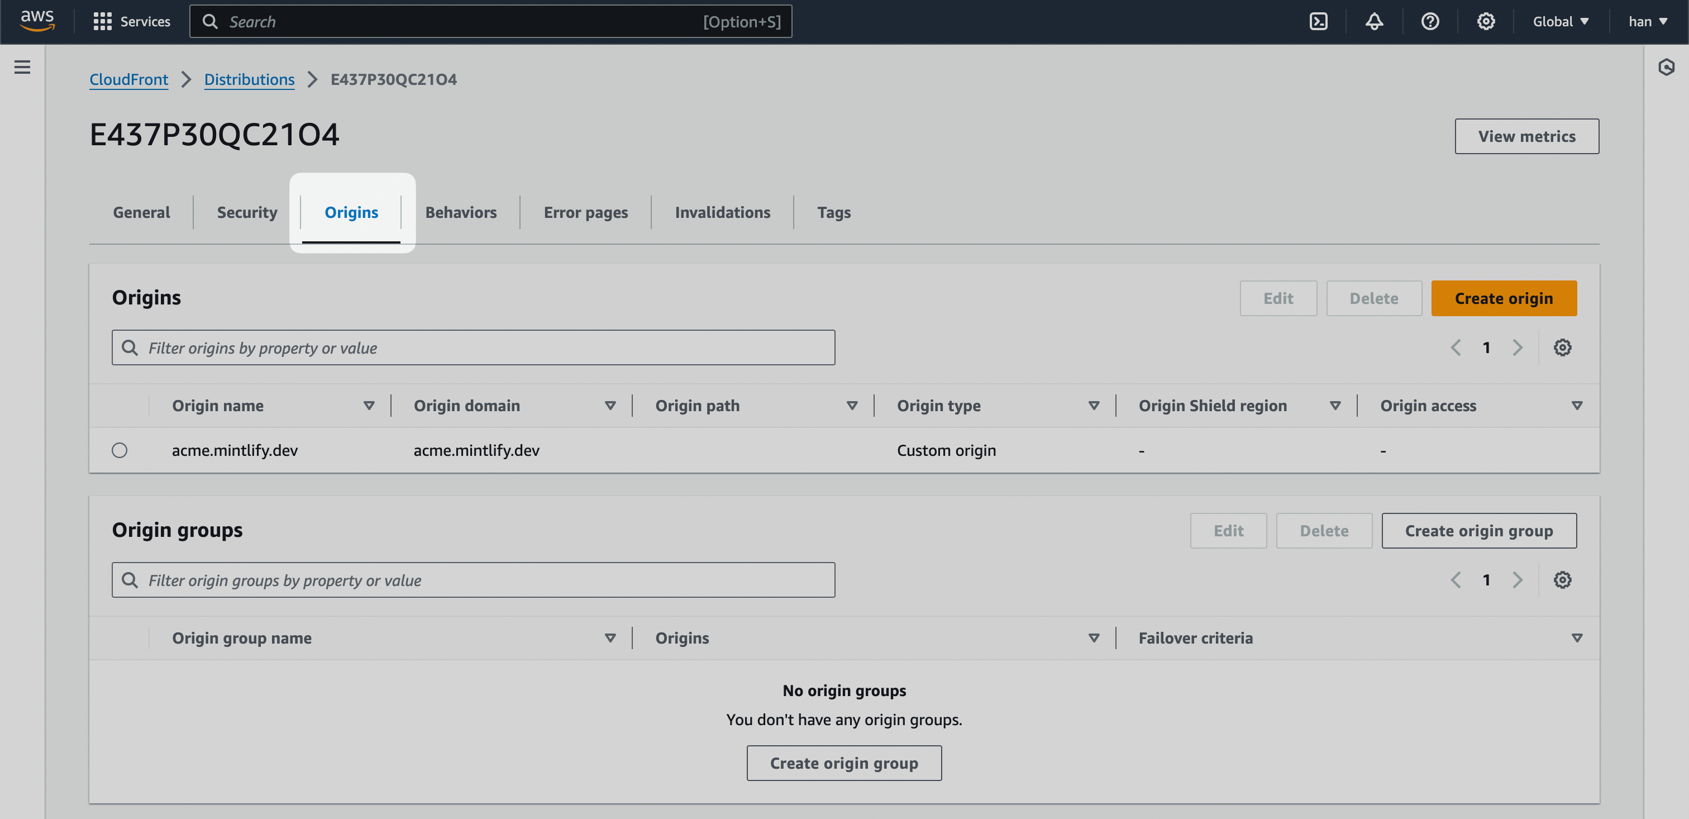Open the left navigation hamburger menu
Viewport: 1689px width, 819px height.
point(22,67)
